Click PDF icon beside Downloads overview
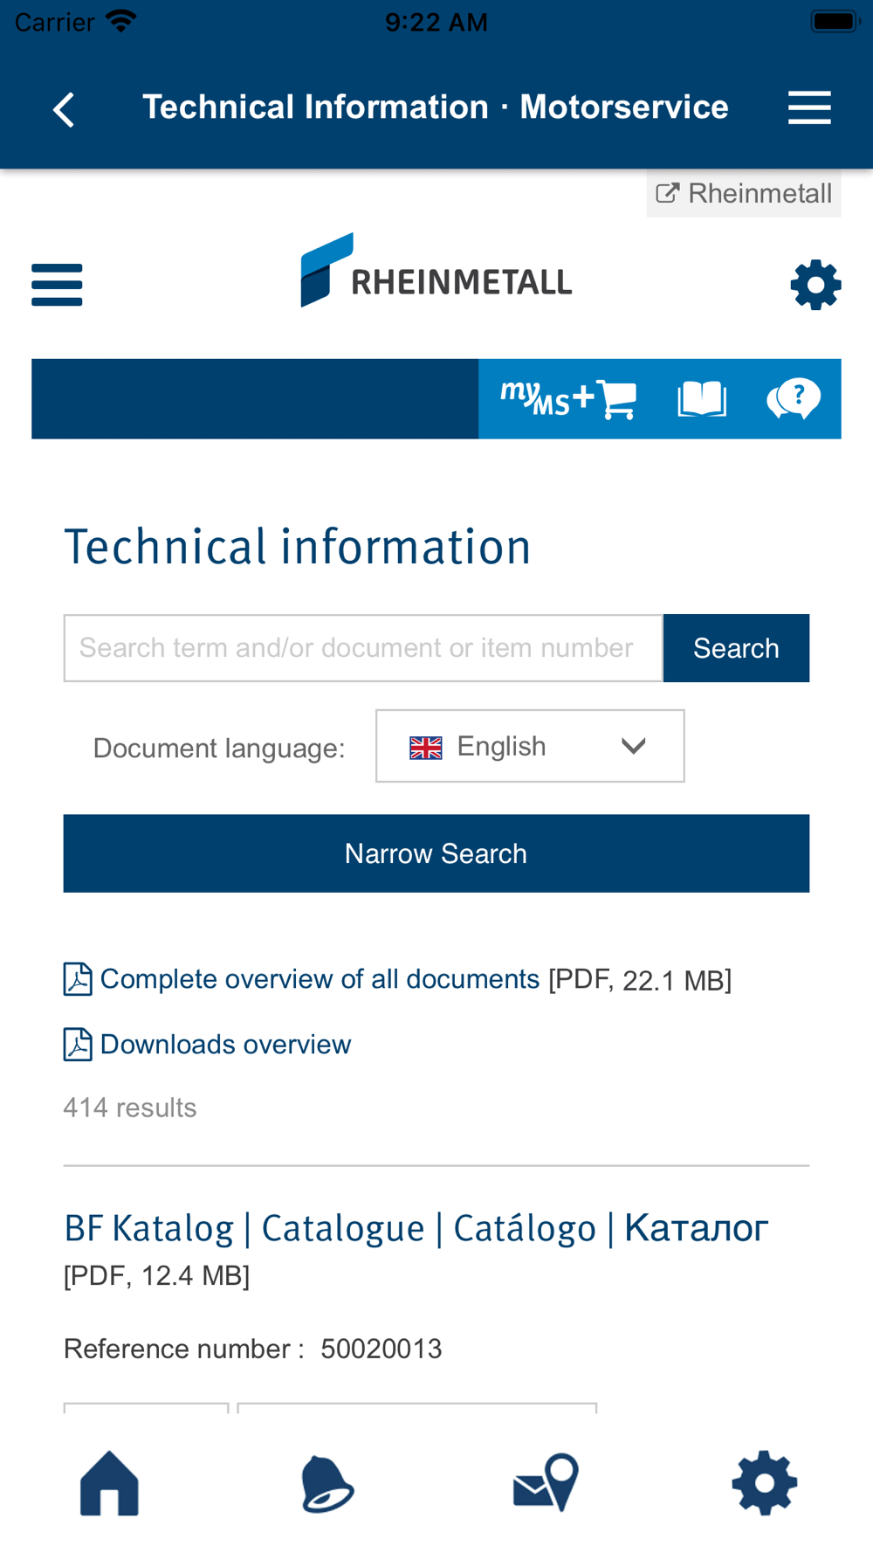 point(78,1045)
